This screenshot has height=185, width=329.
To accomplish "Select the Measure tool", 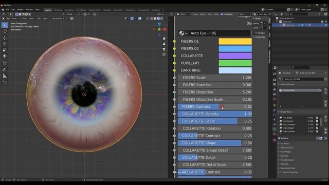I will (x=5, y=76).
